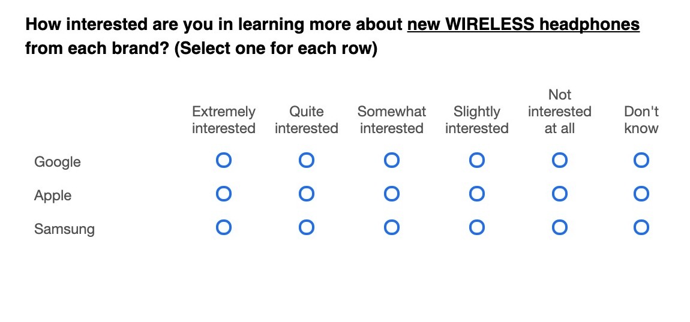
Task: Set Apple to Not interested at all
Action: pos(560,194)
